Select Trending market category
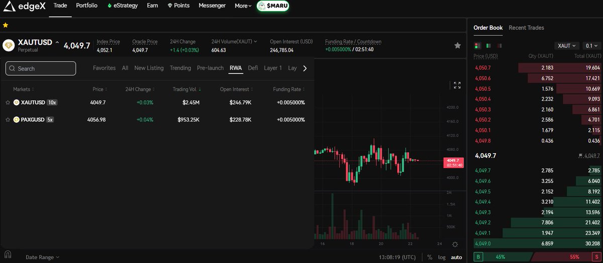 click(x=180, y=68)
